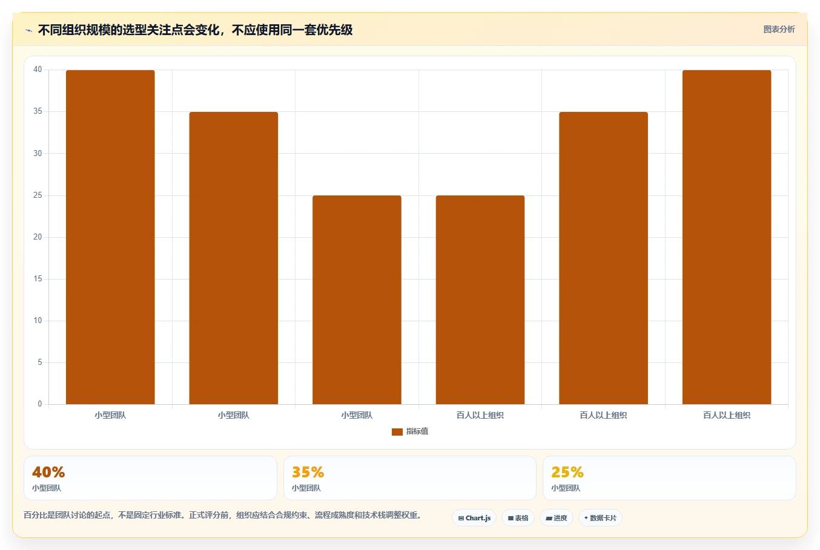Open the 40% 小型团队 stat card
Image resolution: width=820 pixels, height=550 pixels.
click(150, 478)
